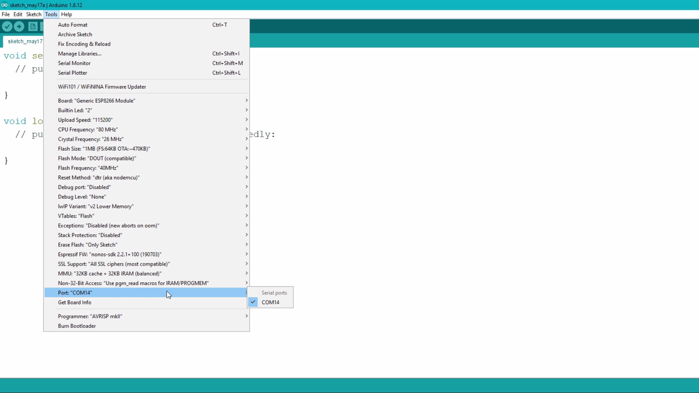This screenshot has width=699, height=393.
Task: Click Auto Format menu item
Action: 73,25
